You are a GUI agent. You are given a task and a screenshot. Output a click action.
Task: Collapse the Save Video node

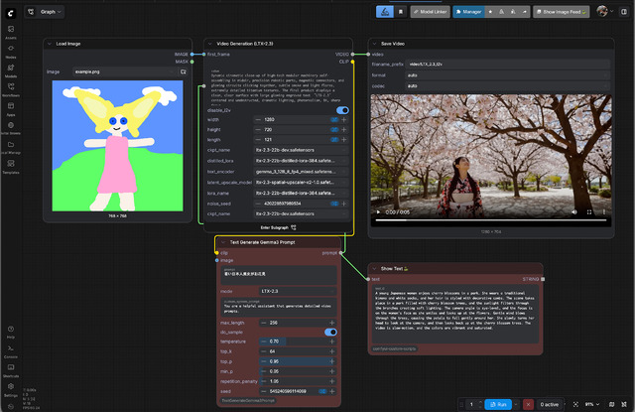375,44
